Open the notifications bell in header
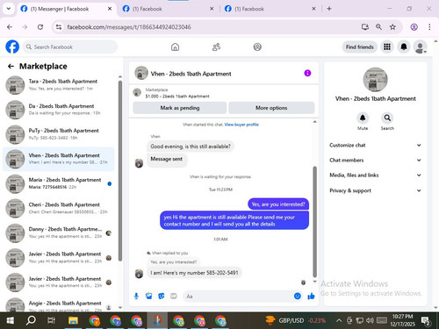439x329 pixels. click(x=404, y=46)
